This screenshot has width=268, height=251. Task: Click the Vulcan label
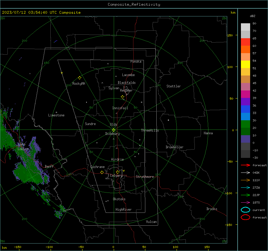[x=151, y=222]
